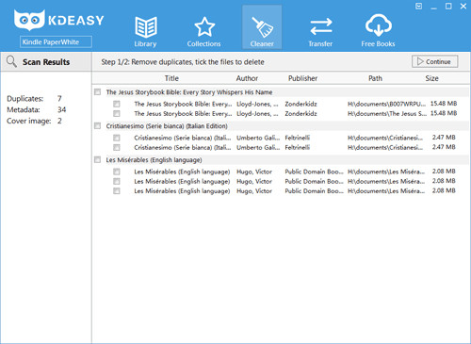This screenshot has height=344, width=471.
Task: Click the Continue button
Action: 435,61
